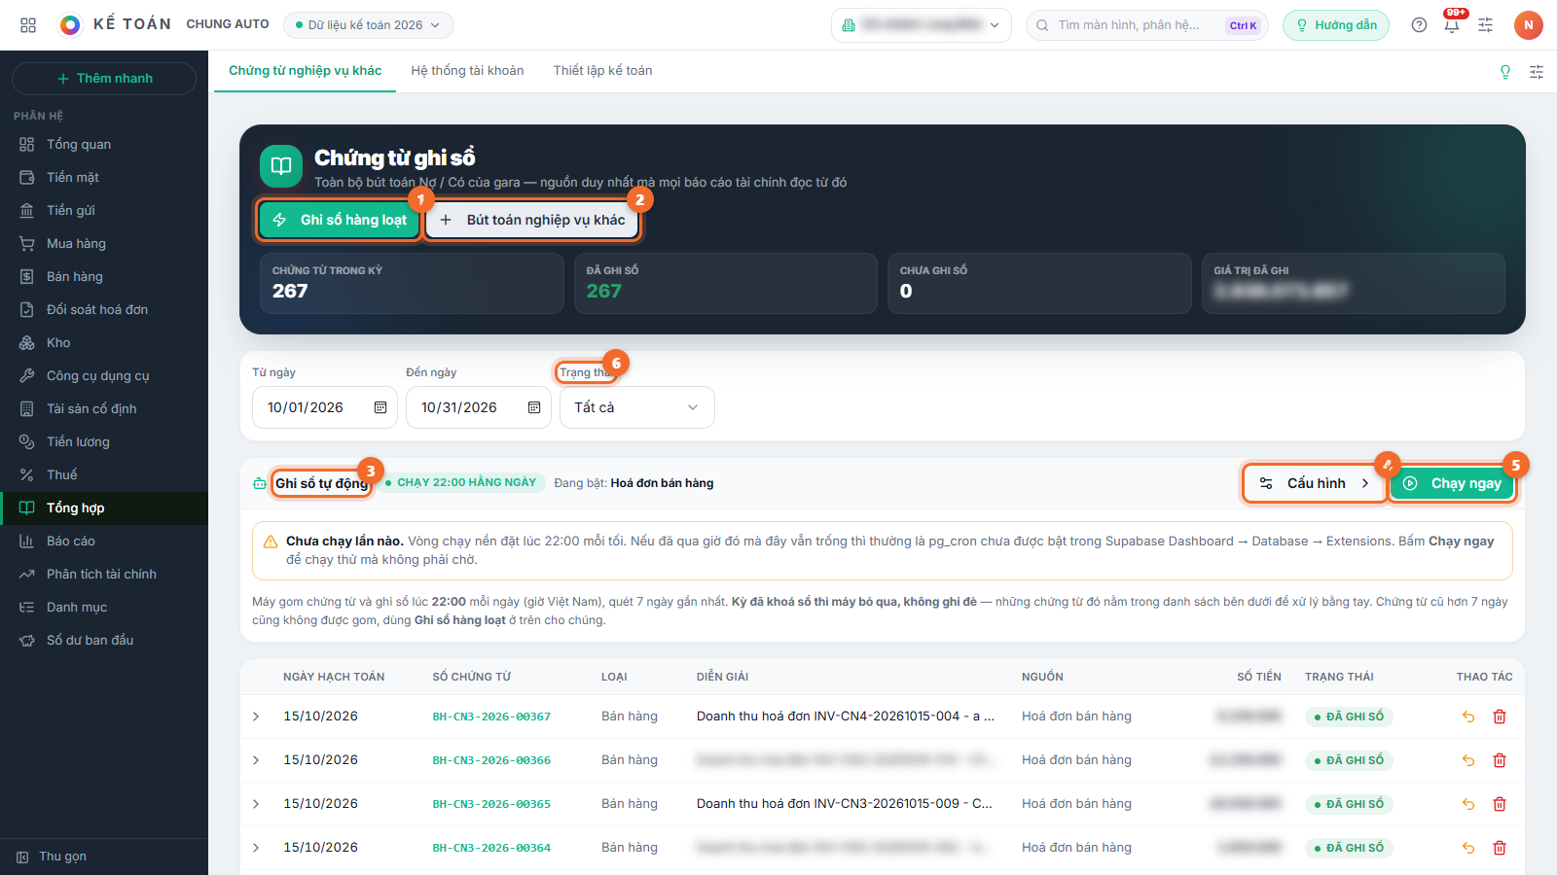Open the app grid launcher icon
Viewport: 1557px width, 875px height.
(28, 25)
